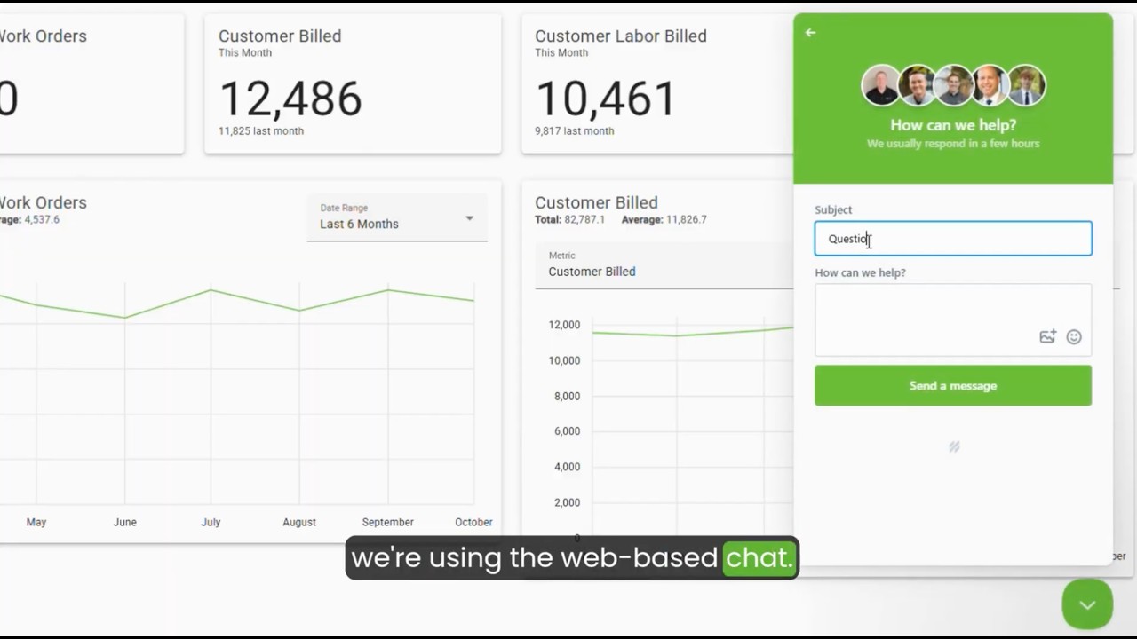Click the first support agent avatar
The image size is (1137, 639).
(880, 86)
